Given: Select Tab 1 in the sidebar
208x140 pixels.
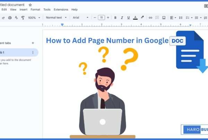Looking at the screenshot, I should tap(19, 52).
